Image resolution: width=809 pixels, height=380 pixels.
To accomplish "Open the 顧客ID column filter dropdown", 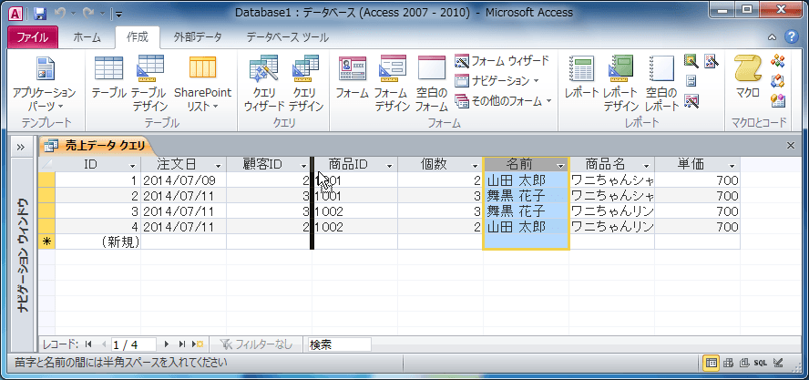I will coord(304,166).
